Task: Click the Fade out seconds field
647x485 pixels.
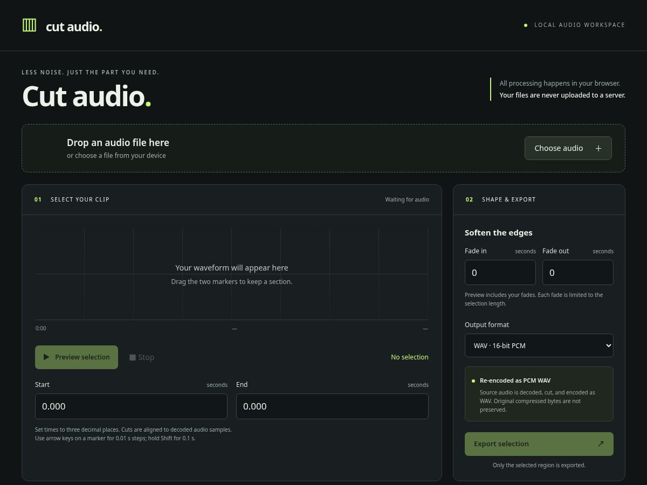Action: point(577,273)
